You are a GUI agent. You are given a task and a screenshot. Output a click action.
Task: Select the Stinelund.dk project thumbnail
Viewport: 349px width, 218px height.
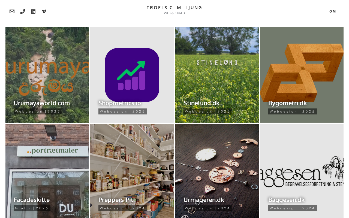217,75
